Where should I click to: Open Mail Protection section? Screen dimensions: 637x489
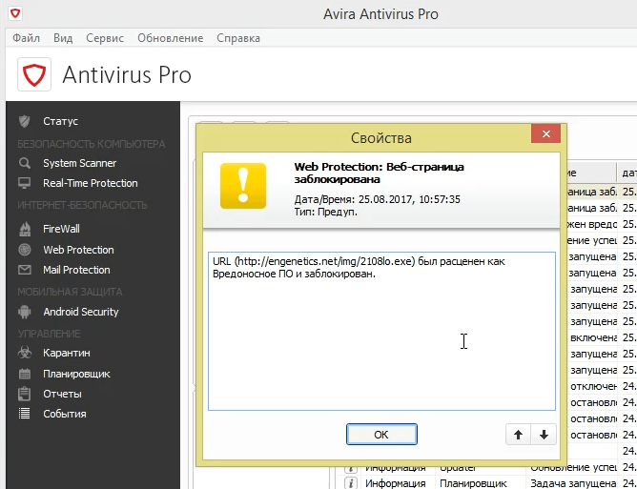76,270
